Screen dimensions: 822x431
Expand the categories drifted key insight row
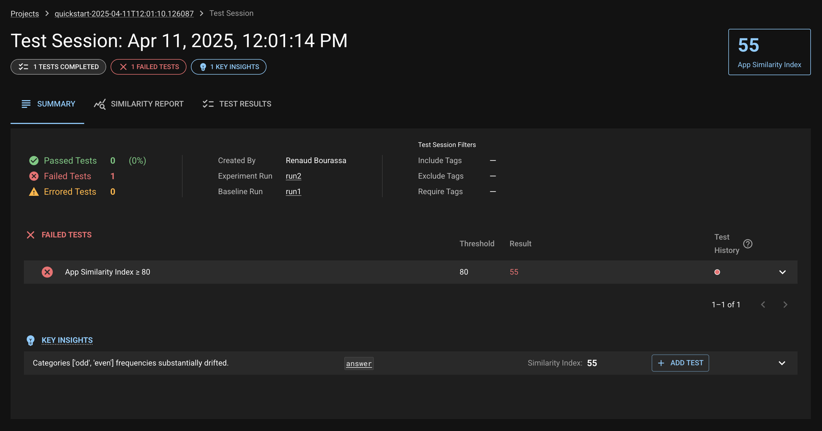click(782, 363)
